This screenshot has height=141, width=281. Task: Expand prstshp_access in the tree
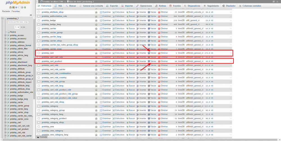tap(5, 35)
